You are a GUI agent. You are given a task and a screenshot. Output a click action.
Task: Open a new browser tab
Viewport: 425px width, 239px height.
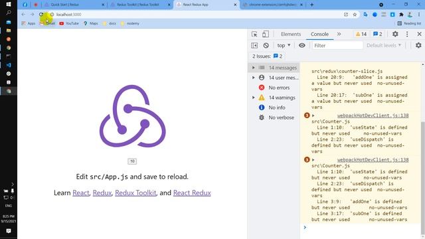click(311, 5)
